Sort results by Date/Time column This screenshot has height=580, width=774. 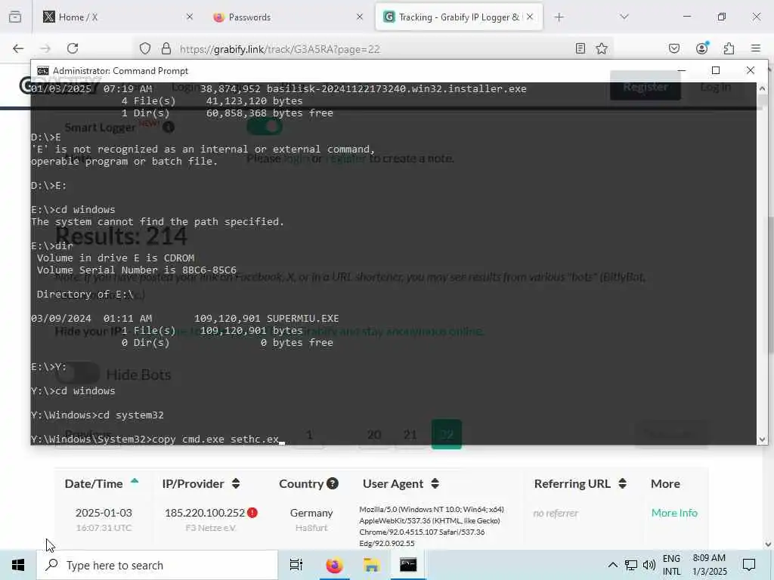point(101,483)
